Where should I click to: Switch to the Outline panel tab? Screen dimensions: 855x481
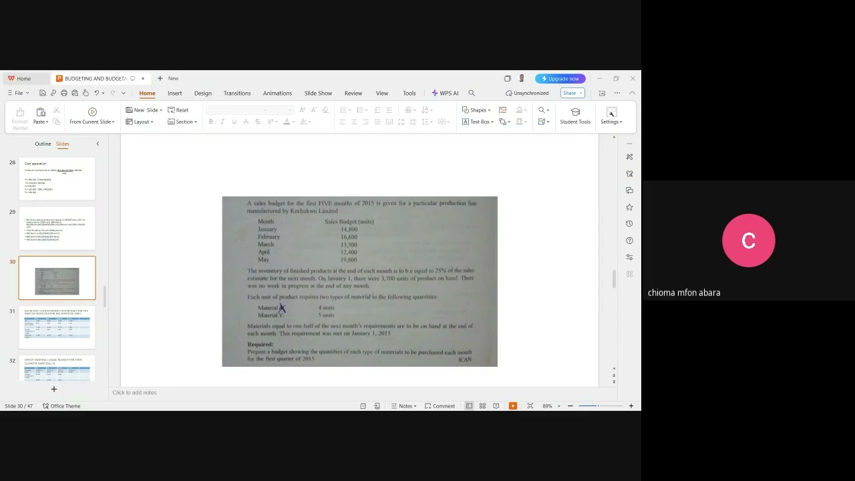coord(43,144)
